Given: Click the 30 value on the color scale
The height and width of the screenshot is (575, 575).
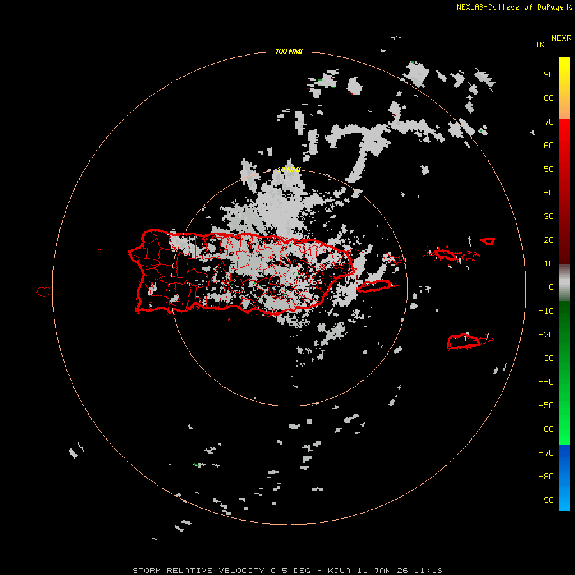Looking at the screenshot, I should (549, 217).
